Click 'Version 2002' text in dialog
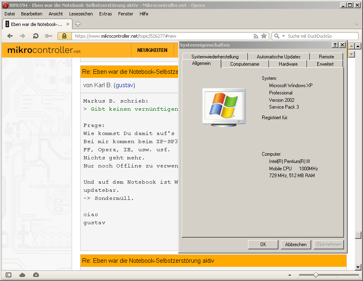Viewport: 363px width, 281px height. [x=282, y=100]
